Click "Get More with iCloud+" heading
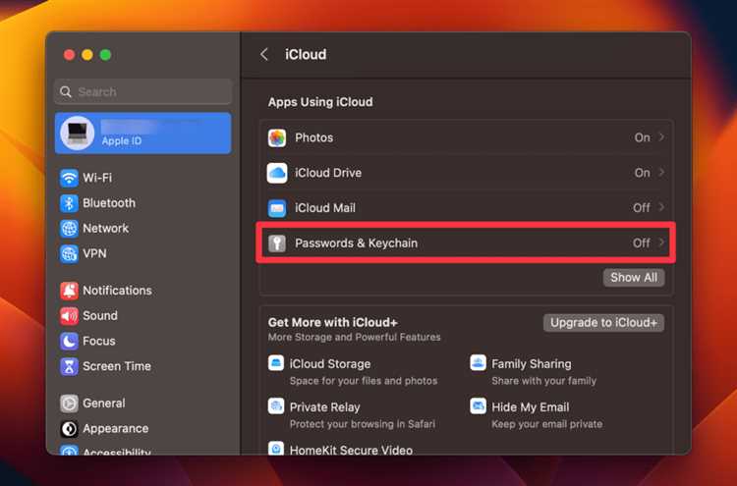 333,323
